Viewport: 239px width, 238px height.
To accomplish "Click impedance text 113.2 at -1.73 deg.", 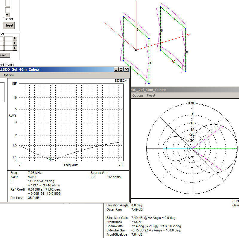I will tap(42, 181).
